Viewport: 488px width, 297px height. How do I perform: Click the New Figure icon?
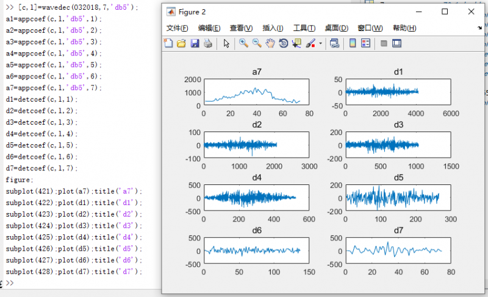click(x=169, y=43)
